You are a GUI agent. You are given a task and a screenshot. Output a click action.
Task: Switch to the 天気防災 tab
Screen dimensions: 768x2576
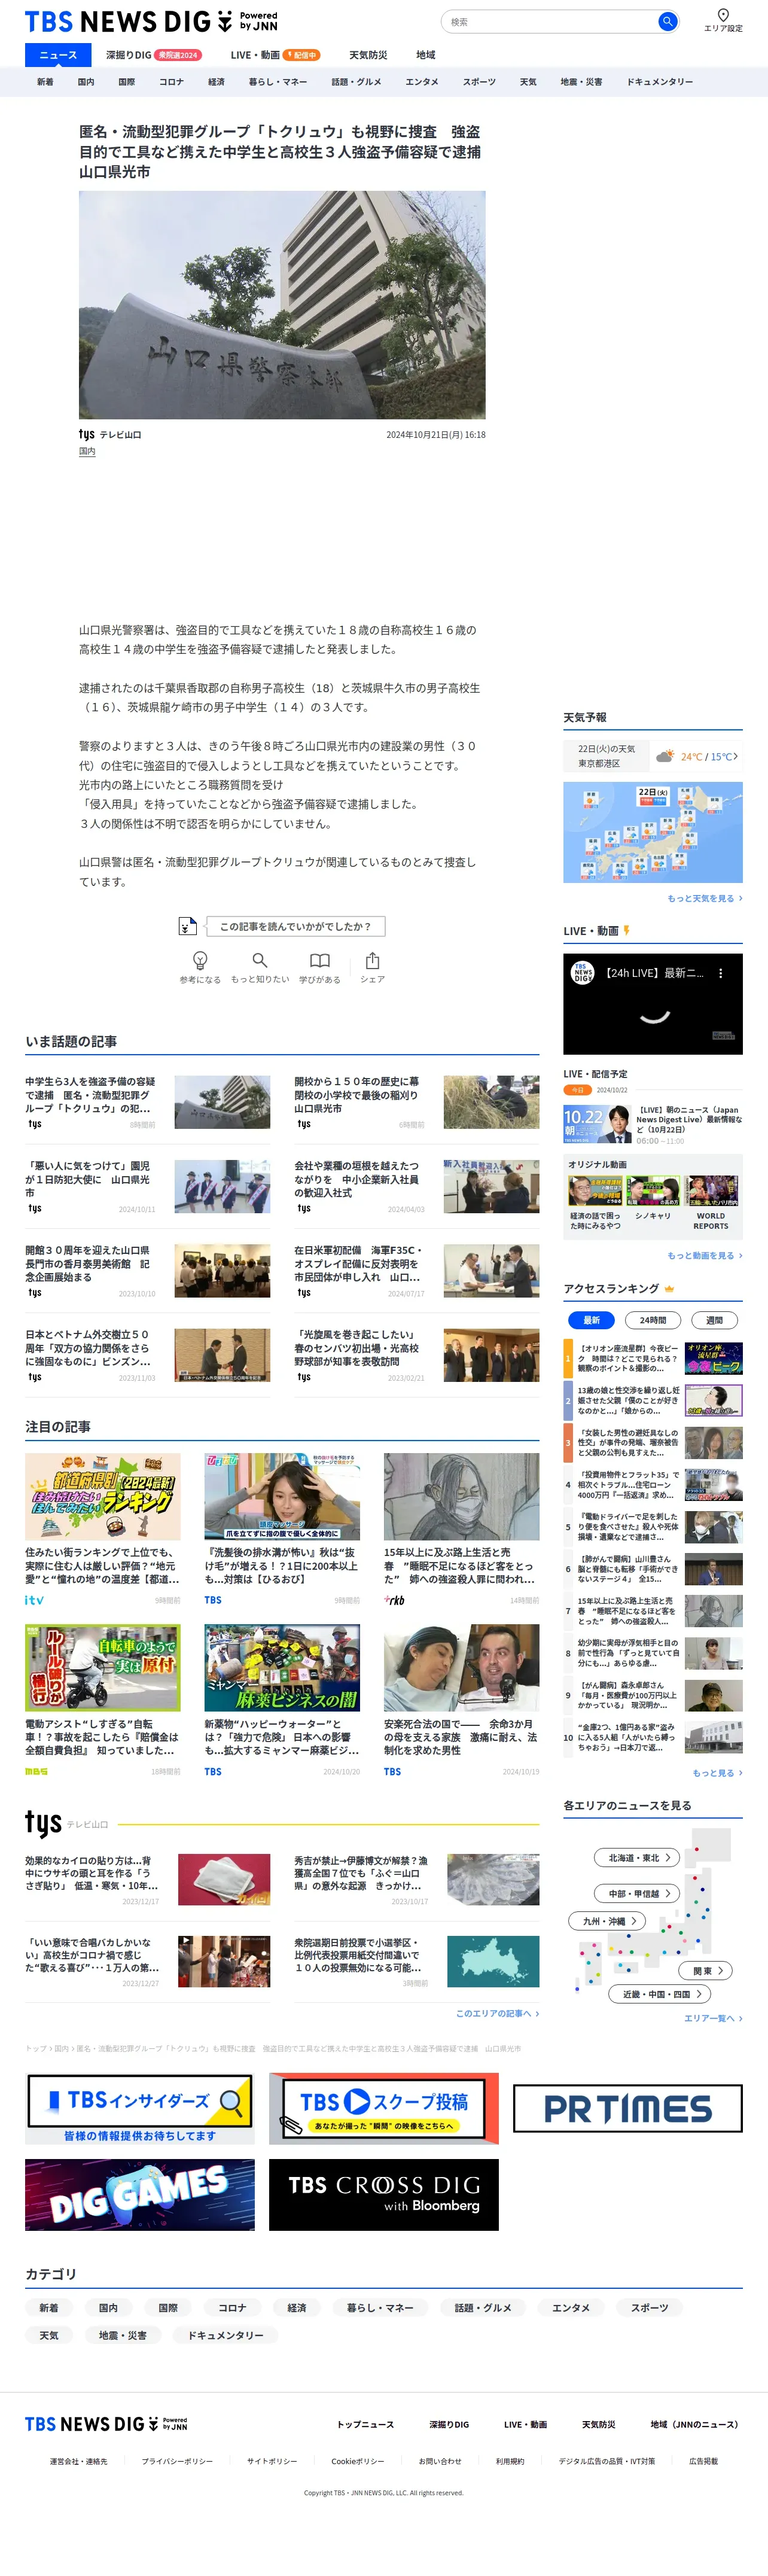tap(368, 55)
